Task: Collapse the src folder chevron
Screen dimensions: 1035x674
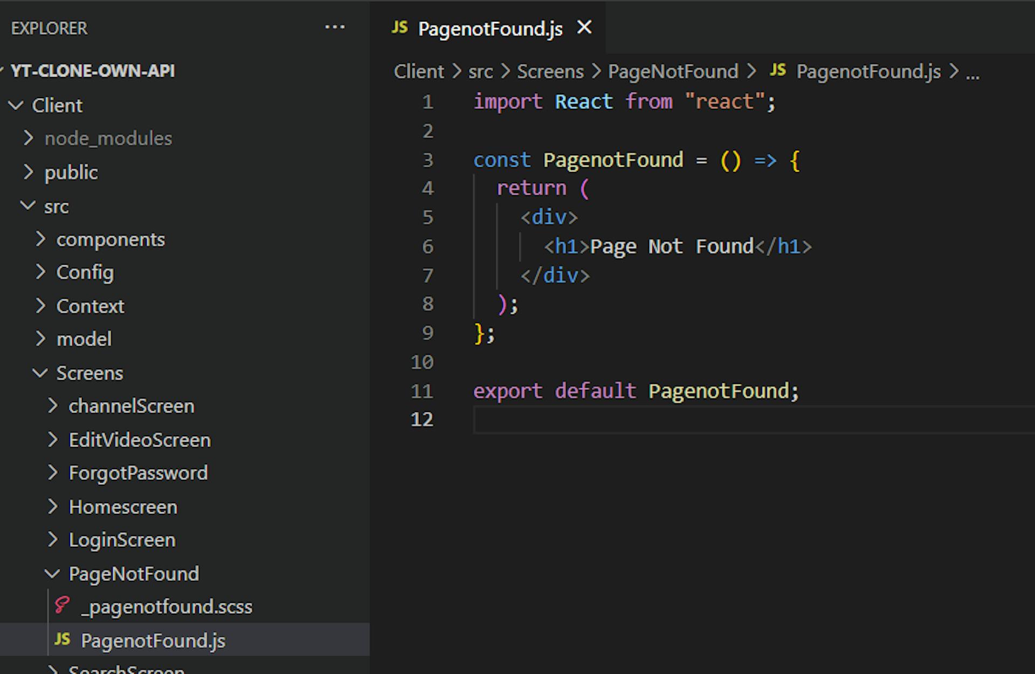Action: pos(28,206)
